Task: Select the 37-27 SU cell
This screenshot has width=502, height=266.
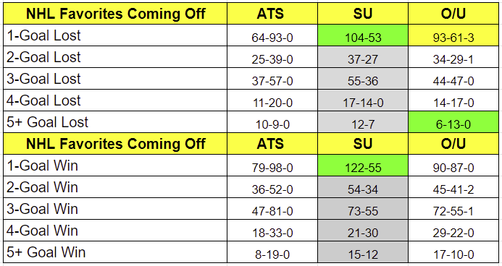Action: click(363, 57)
